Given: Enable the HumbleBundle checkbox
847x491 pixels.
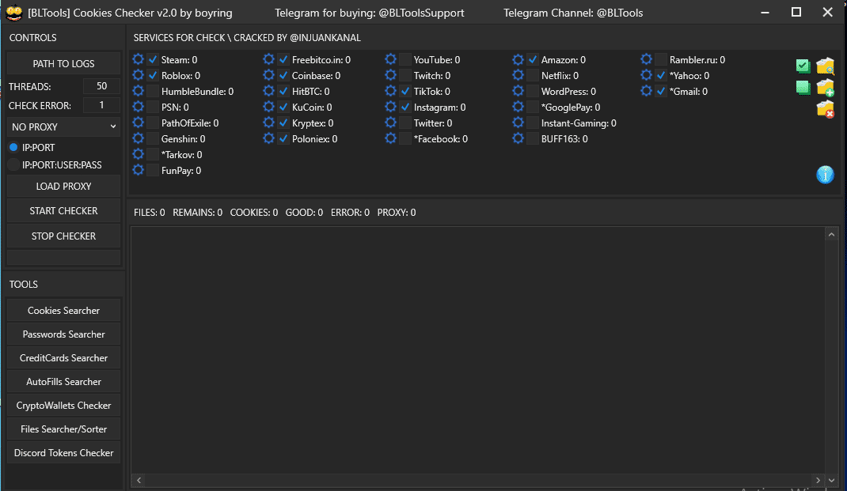Looking at the screenshot, I should (x=153, y=91).
